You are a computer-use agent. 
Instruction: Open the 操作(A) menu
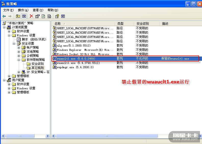click(x=23, y=10)
